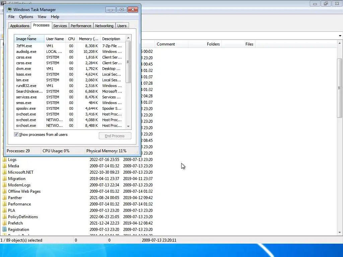Click the process list scroll down arrow
The width and height of the screenshot is (343, 257).
point(128,126)
